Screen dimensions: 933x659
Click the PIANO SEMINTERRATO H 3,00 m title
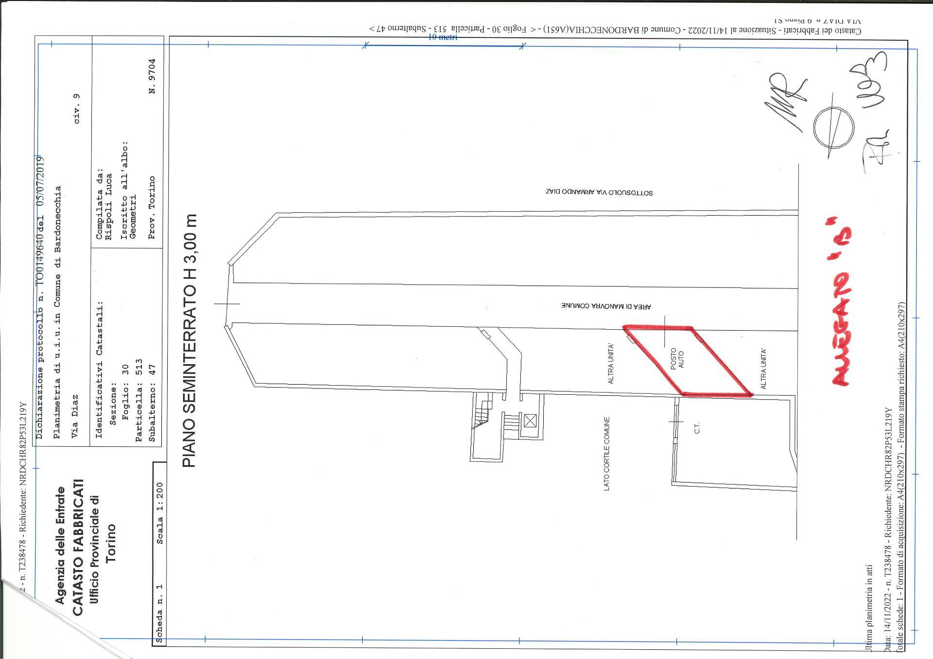pos(190,340)
